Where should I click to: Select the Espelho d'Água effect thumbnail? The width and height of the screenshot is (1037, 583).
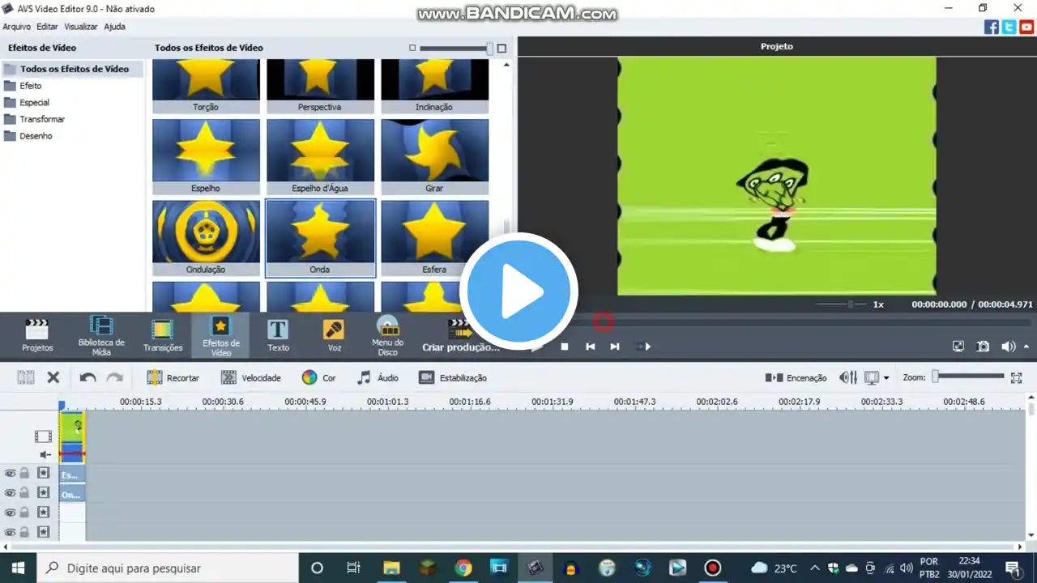pos(320,157)
